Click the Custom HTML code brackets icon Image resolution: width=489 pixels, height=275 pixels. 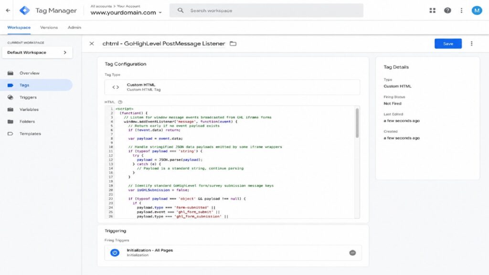click(116, 87)
